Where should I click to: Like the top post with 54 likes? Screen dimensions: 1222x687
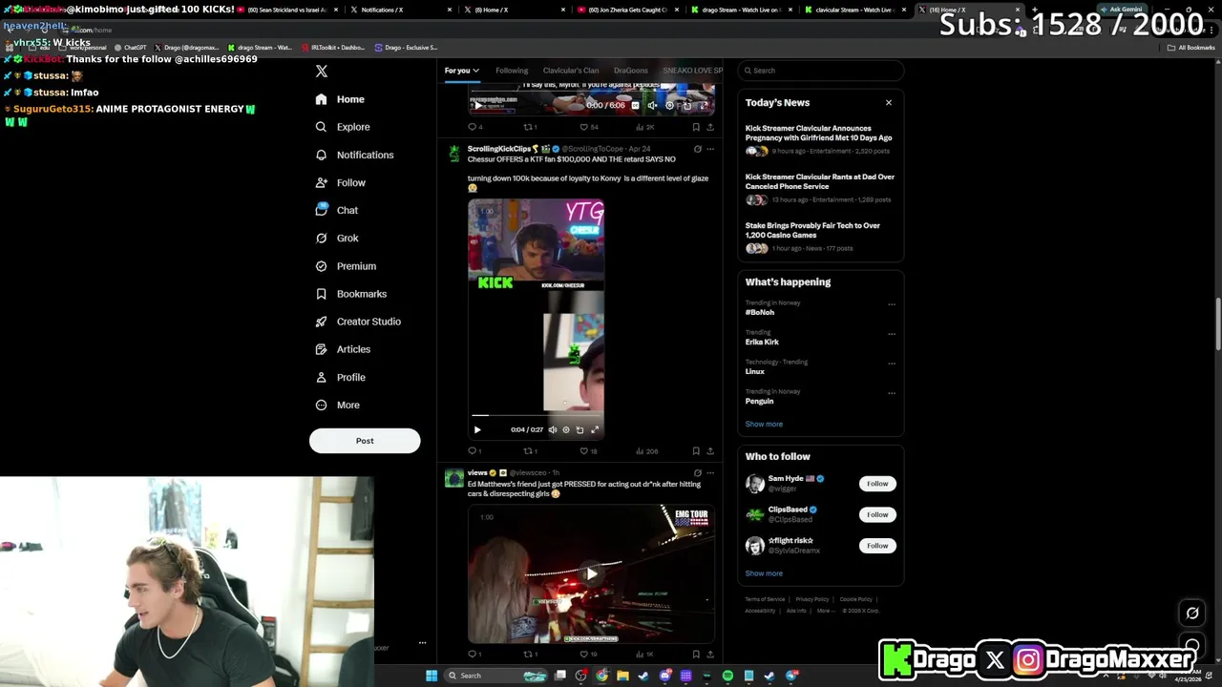pyautogui.click(x=589, y=127)
